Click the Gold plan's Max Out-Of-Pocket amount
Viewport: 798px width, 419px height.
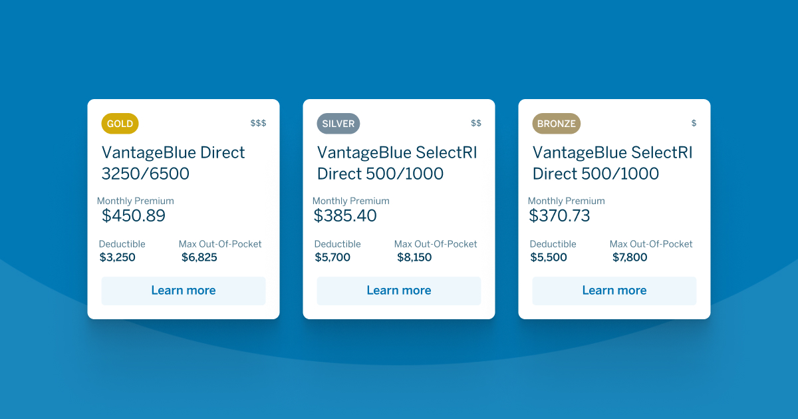[x=201, y=257]
